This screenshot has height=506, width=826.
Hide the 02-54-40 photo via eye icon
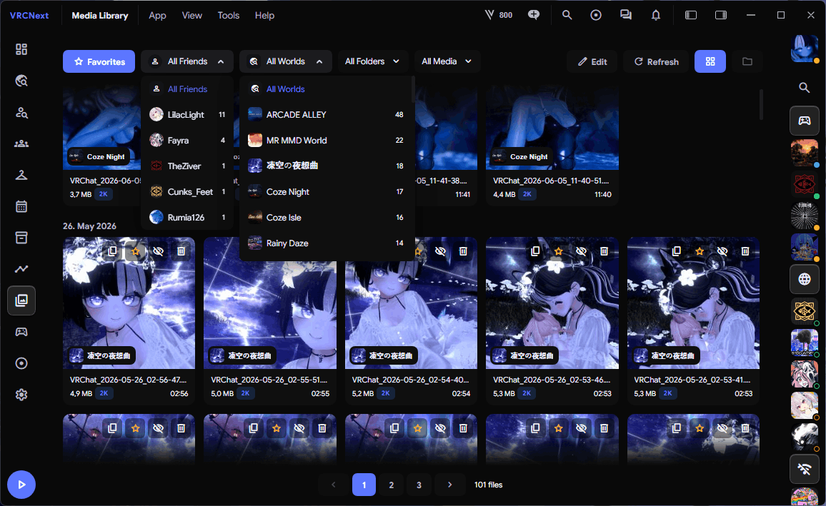[440, 251]
